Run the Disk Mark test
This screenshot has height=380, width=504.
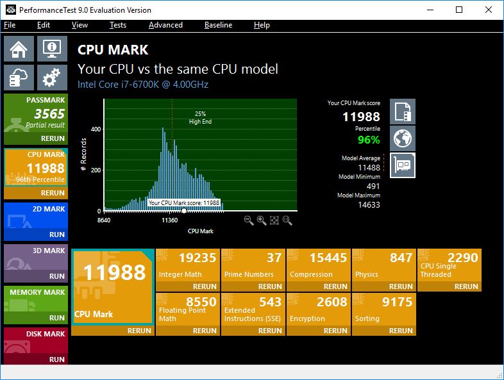pos(36,359)
